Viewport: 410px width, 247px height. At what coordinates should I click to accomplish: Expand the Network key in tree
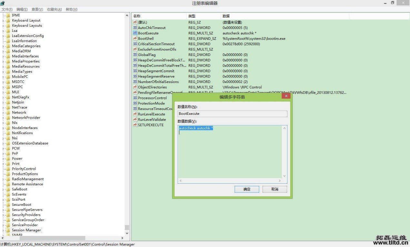[4, 113]
